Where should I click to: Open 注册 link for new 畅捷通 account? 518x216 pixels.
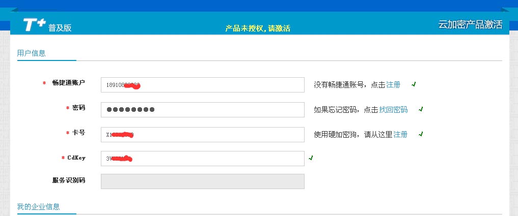click(393, 85)
